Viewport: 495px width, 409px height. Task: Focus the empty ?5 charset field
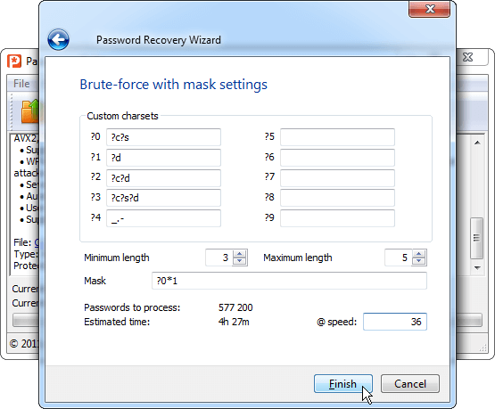[x=337, y=137]
